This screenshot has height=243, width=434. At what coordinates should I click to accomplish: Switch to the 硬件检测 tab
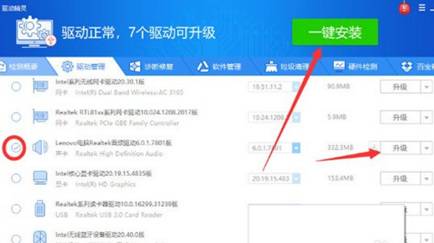click(355, 66)
